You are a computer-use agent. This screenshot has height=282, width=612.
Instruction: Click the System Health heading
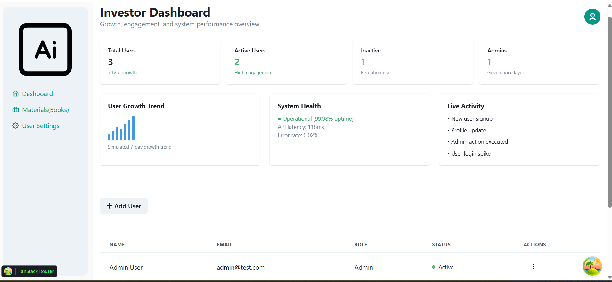(x=299, y=106)
